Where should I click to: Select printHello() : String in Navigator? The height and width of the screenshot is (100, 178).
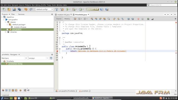15,64
